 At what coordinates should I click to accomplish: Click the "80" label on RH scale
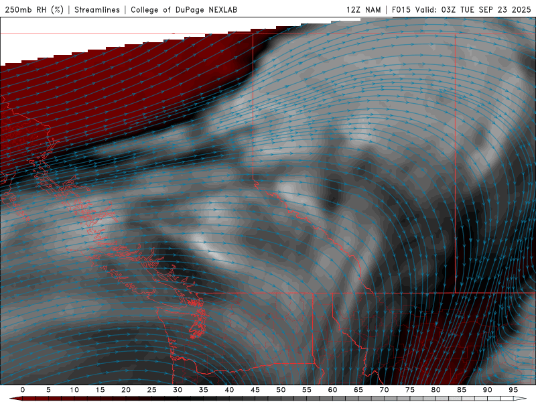point(435,390)
